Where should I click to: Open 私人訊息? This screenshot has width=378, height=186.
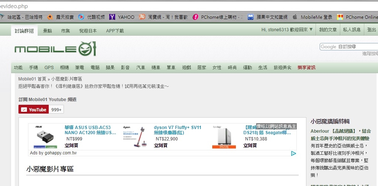click(x=352, y=30)
